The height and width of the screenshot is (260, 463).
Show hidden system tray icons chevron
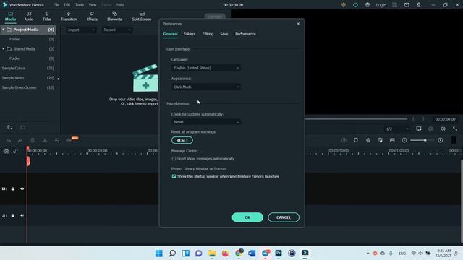[x=368, y=253]
